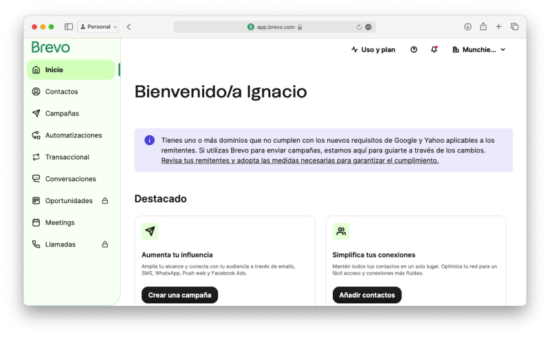Open notifications bell
Image resolution: width=550 pixels, height=337 pixels.
(434, 49)
